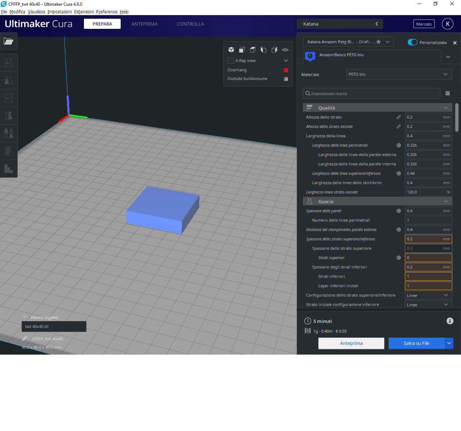The width and height of the screenshot is (461, 431).
Task: Open Configurazione dello strato superiore/inferiore dropdown
Action: [429, 295]
